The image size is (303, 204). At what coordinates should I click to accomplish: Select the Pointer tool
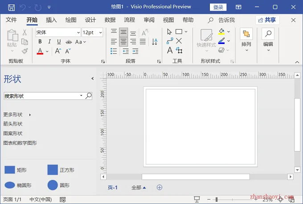coord(169,32)
